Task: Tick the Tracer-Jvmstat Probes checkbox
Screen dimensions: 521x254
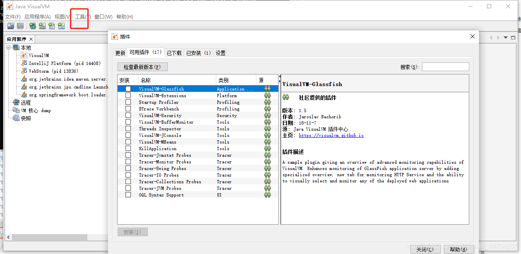Action: (x=128, y=155)
